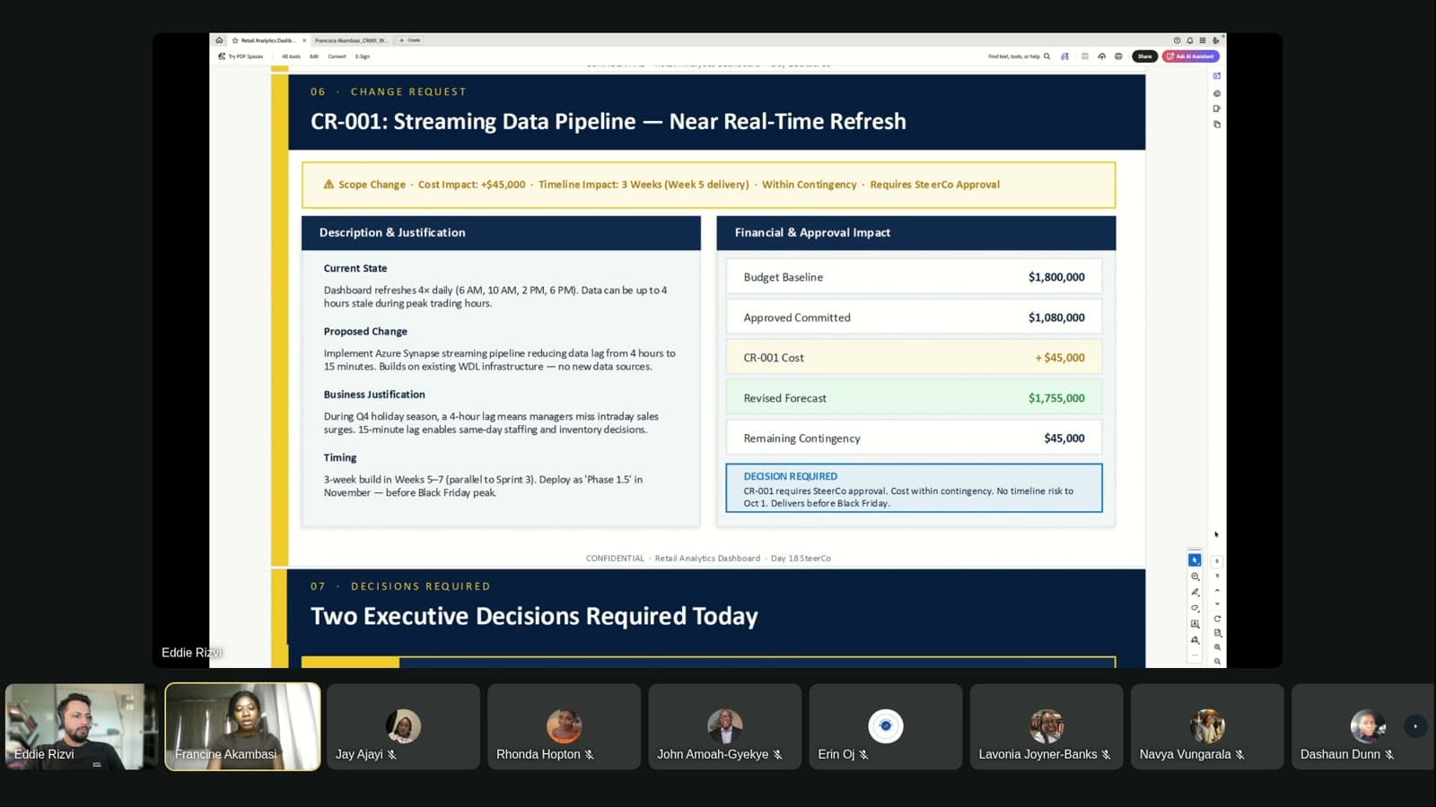Switch to the Francisca Akambasi document tab
This screenshot has width=1436, height=807.
(351, 40)
